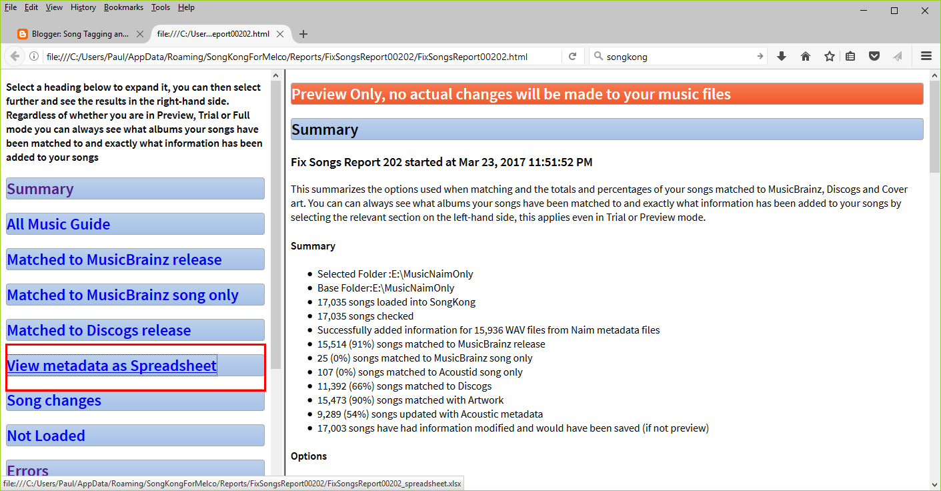Open the Edit menu

click(x=31, y=7)
